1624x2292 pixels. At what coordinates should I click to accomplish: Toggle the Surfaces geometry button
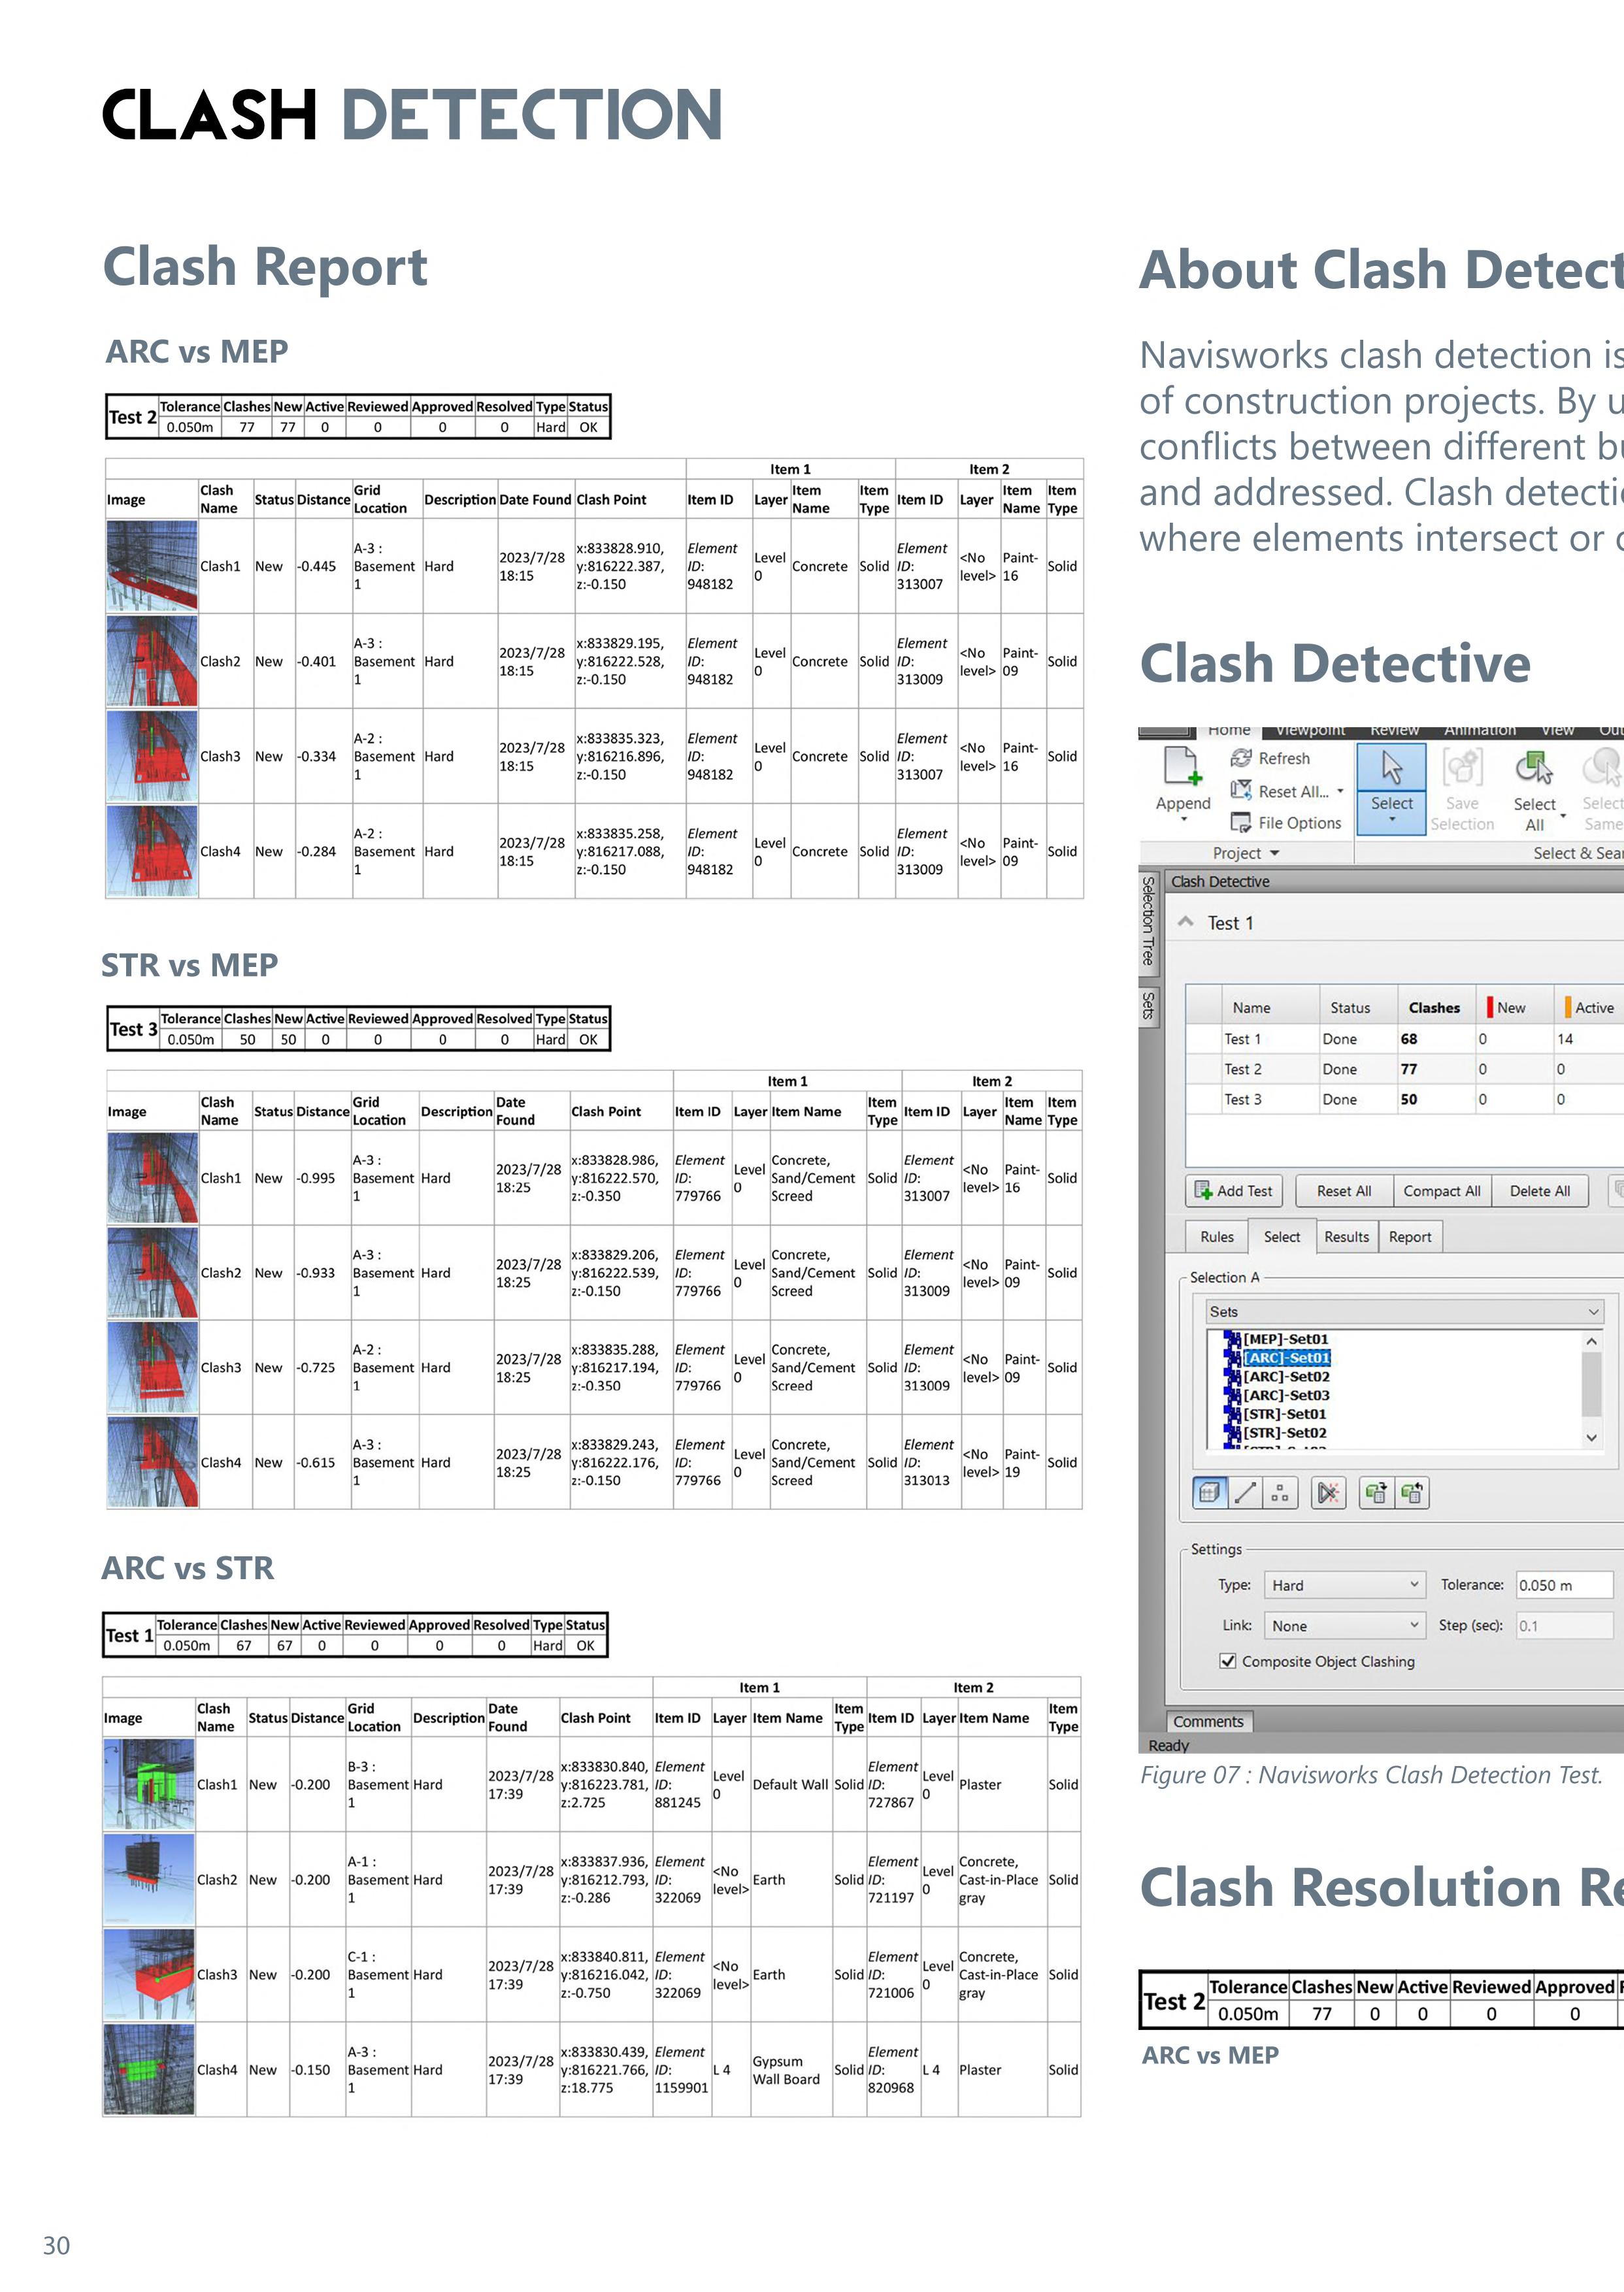coord(1210,1492)
